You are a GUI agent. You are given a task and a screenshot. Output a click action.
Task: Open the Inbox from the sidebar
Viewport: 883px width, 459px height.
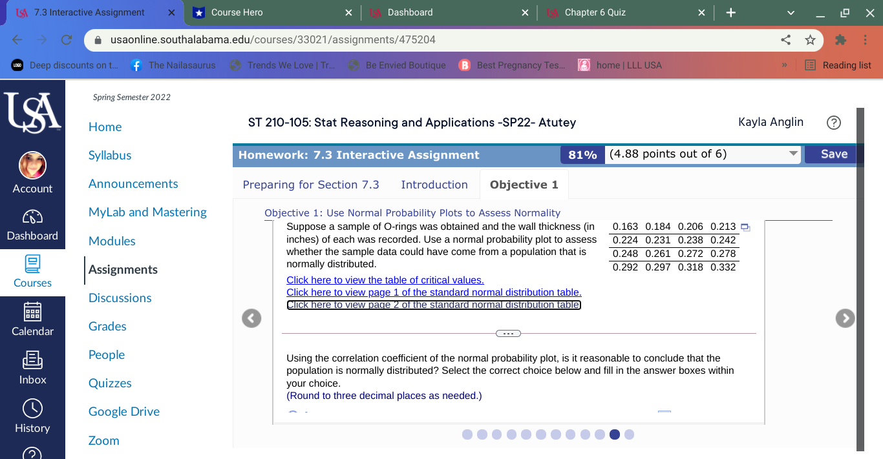point(32,369)
